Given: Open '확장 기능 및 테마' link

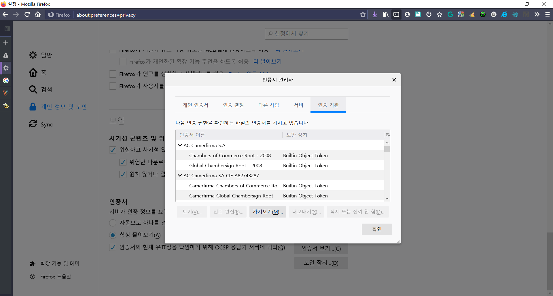Looking at the screenshot, I should 55,264.
